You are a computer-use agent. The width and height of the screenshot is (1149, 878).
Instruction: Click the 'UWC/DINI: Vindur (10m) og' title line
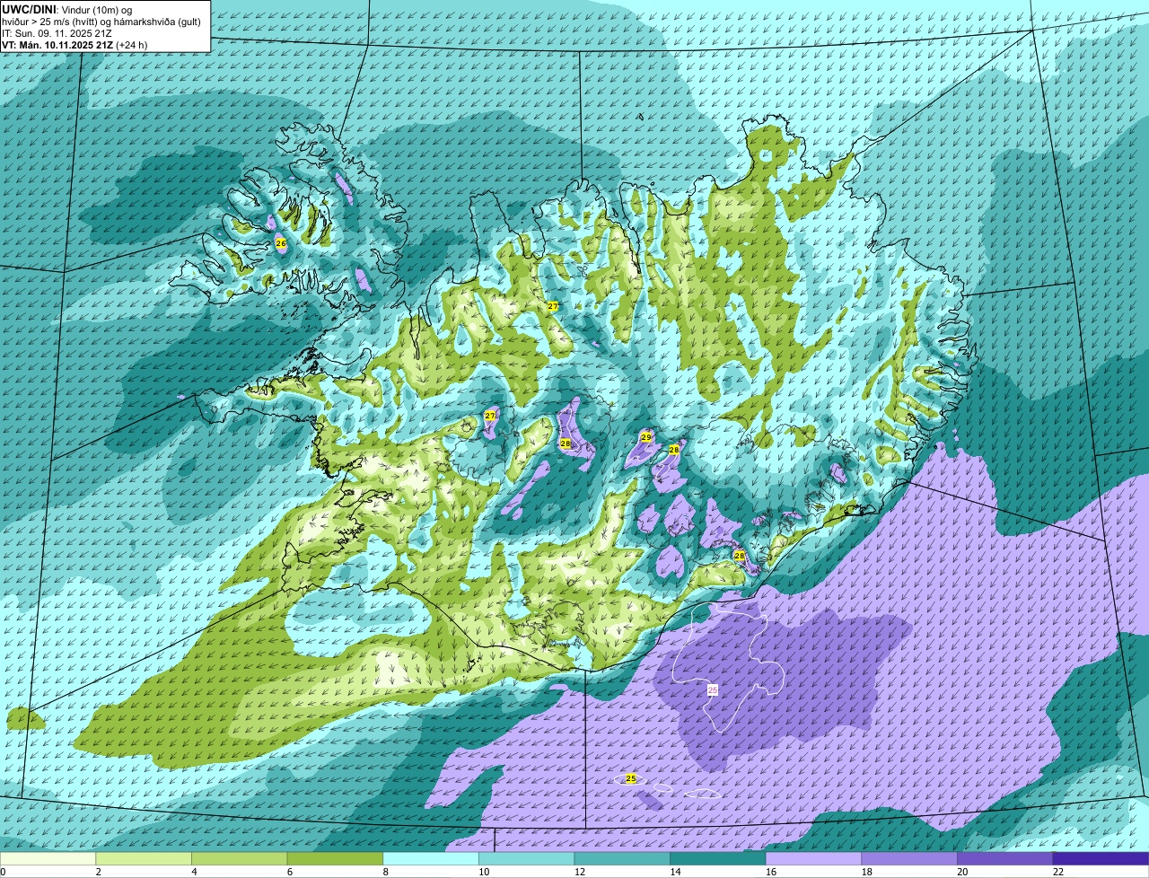click(66, 10)
